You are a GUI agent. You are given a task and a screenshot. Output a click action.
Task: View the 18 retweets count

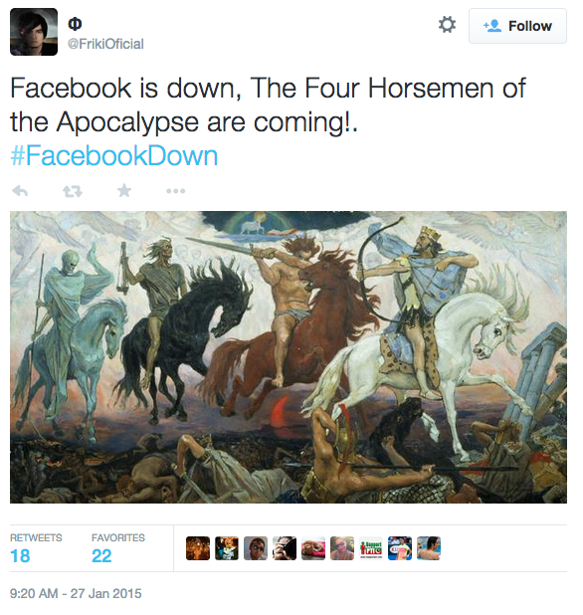point(20,555)
